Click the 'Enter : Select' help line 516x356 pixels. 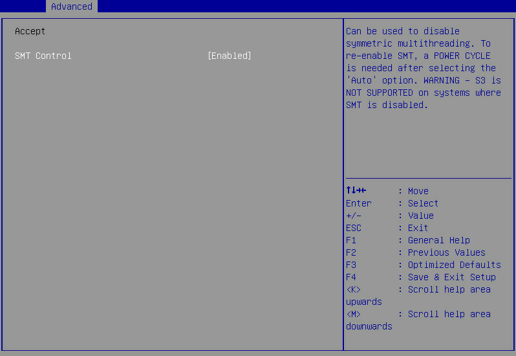[x=392, y=203]
